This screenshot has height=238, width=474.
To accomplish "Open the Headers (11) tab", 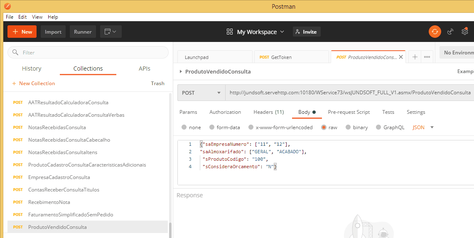I will [268, 112].
